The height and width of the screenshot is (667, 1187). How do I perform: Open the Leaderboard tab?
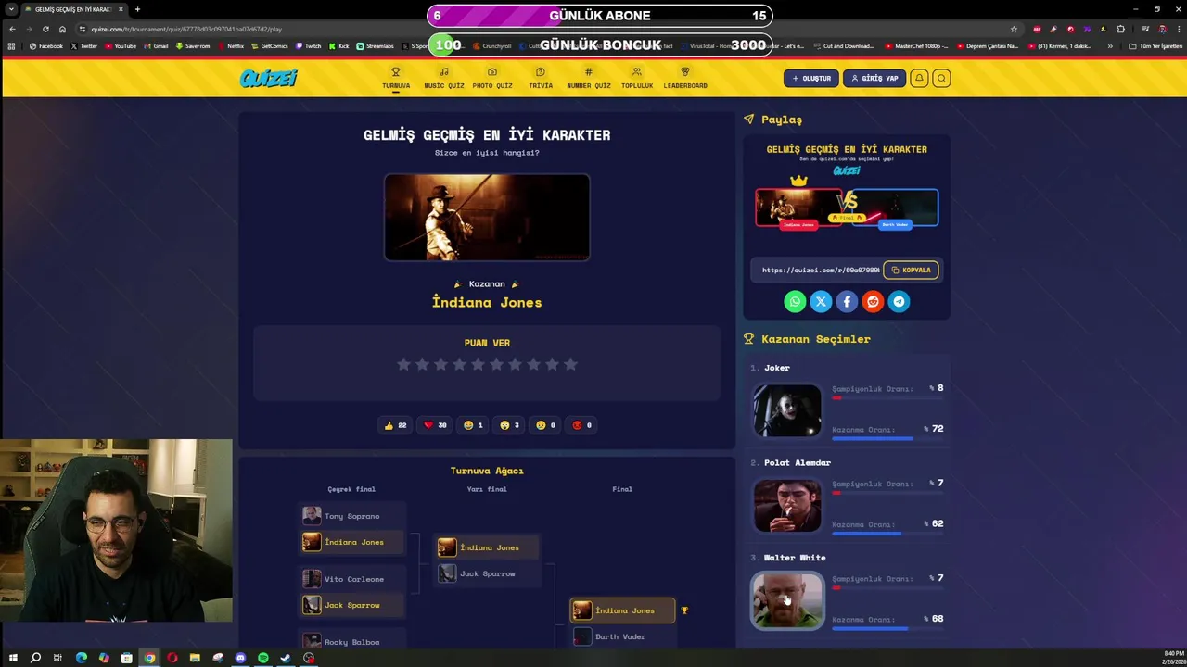pos(685,78)
